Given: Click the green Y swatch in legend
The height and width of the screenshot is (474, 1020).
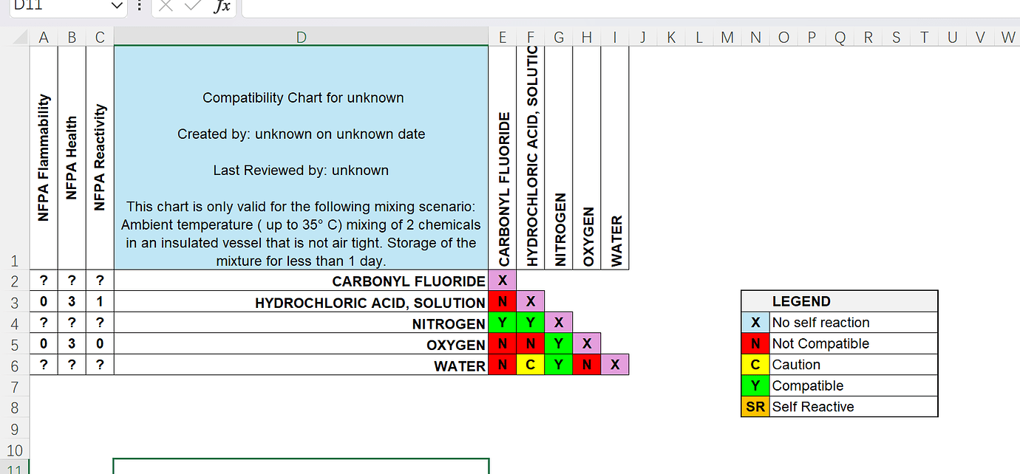Looking at the screenshot, I should [x=755, y=386].
